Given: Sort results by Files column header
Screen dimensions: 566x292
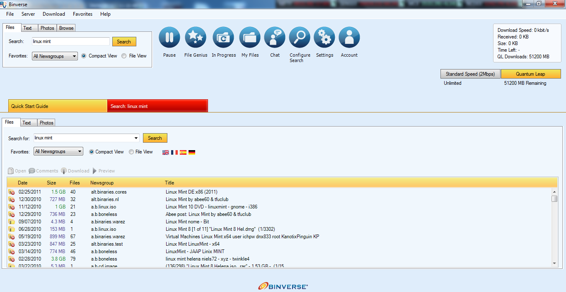Looking at the screenshot, I should [x=75, y=183].
